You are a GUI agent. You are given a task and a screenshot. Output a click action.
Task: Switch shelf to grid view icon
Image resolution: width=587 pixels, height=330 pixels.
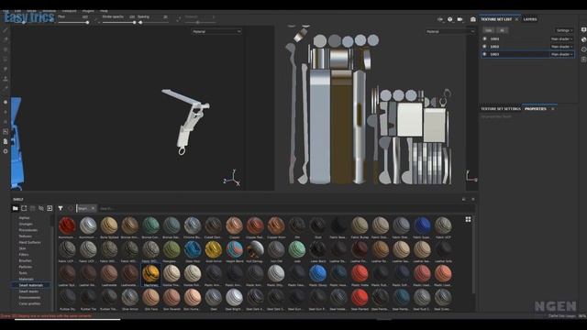click(468, 220)
